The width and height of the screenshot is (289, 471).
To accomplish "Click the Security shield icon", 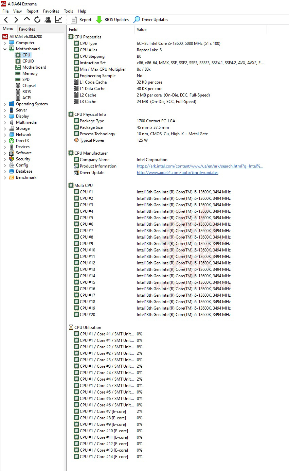I will point(12,159).
